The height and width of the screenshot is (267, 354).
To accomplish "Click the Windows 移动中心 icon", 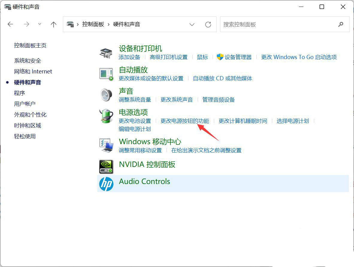I will [x=106, y=145].
